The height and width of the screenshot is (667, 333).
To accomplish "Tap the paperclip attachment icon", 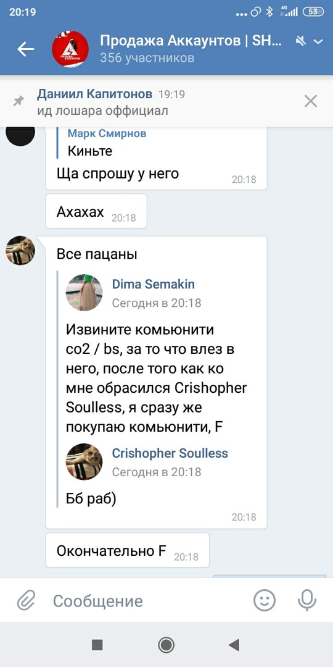I will [26, 601].
